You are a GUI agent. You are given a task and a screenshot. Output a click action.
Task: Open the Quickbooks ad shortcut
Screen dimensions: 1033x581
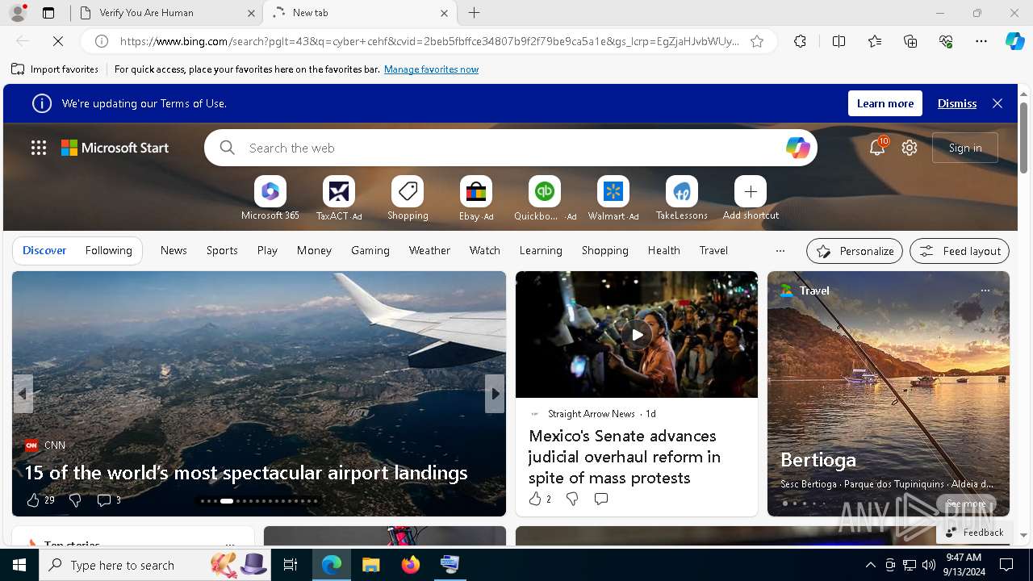tap(545, 192)
